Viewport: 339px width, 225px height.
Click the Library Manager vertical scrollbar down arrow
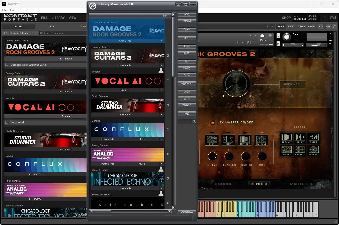174,208
